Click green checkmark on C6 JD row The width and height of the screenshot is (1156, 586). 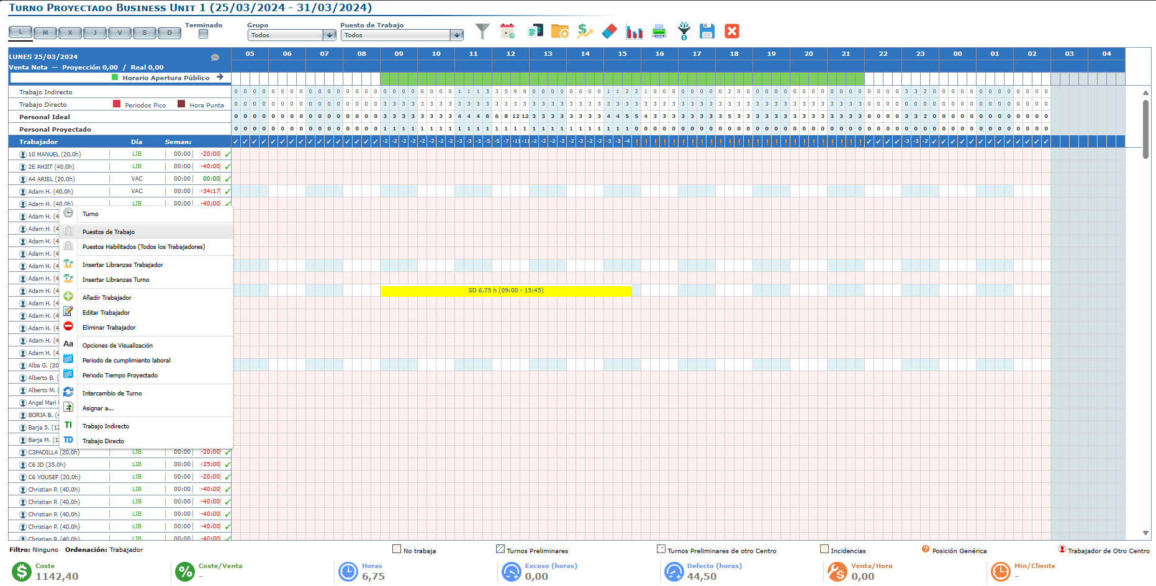228,464
